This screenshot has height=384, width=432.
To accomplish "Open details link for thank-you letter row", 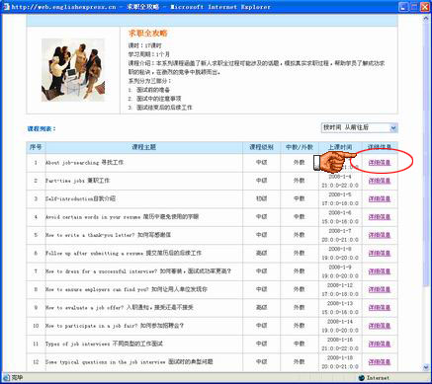I will pos(380,235).
